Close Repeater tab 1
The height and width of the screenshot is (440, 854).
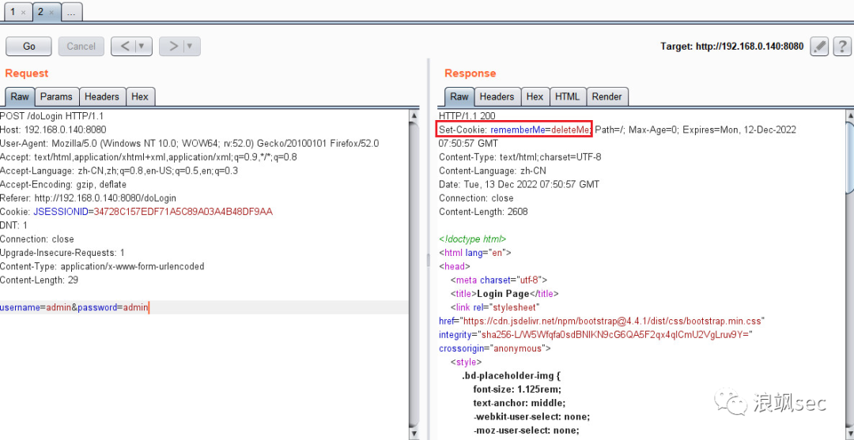(x=24, y=12)
